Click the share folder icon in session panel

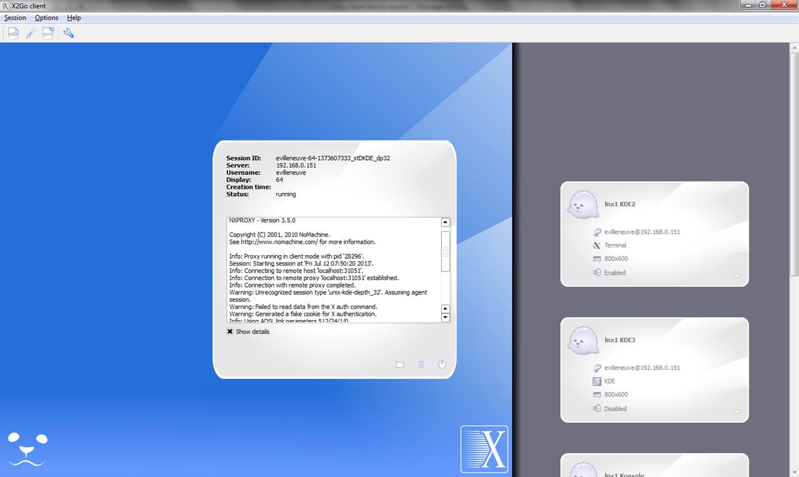[x=400, y=364]
